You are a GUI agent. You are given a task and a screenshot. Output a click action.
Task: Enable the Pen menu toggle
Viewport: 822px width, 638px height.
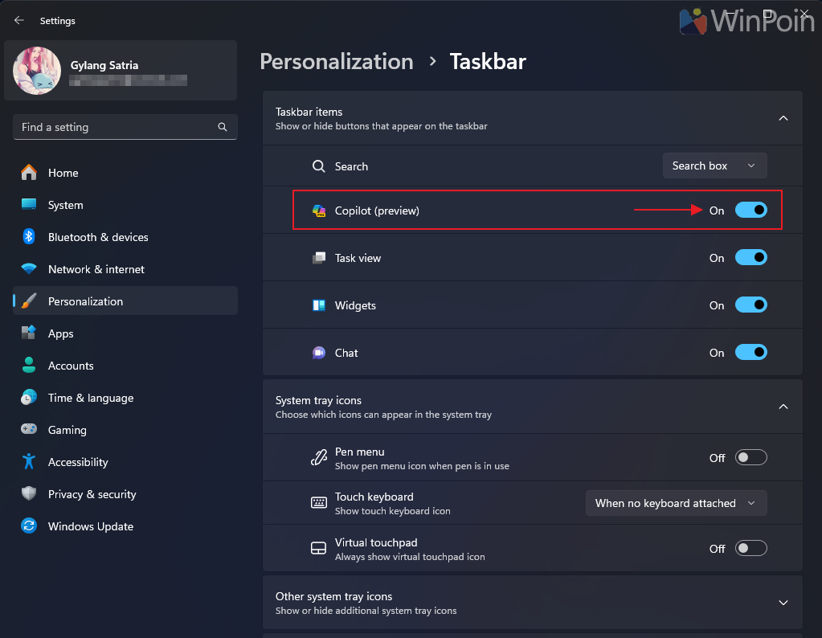pyautogui.click(x=750, y=458)
